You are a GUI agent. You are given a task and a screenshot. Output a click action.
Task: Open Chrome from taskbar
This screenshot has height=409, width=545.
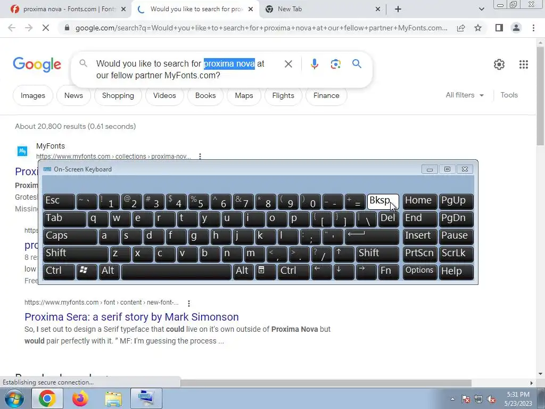[47, 398]
